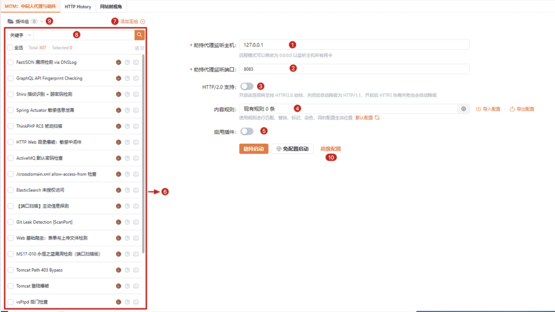Click help icon for ElasticSearch plugin row
This screenshot has width=555, height=312.
click(127, 190)
